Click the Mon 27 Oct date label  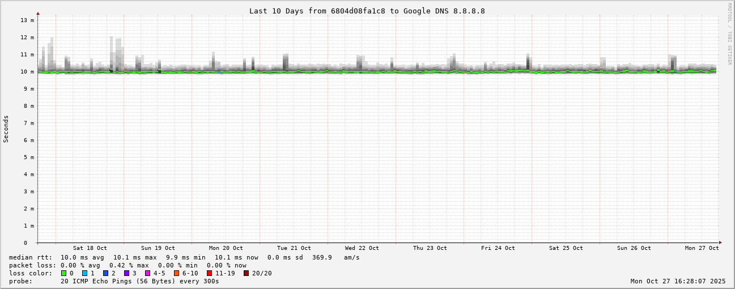(702, 248)
